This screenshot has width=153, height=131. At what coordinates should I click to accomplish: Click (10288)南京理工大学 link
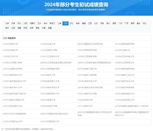(x=50, y=81)
